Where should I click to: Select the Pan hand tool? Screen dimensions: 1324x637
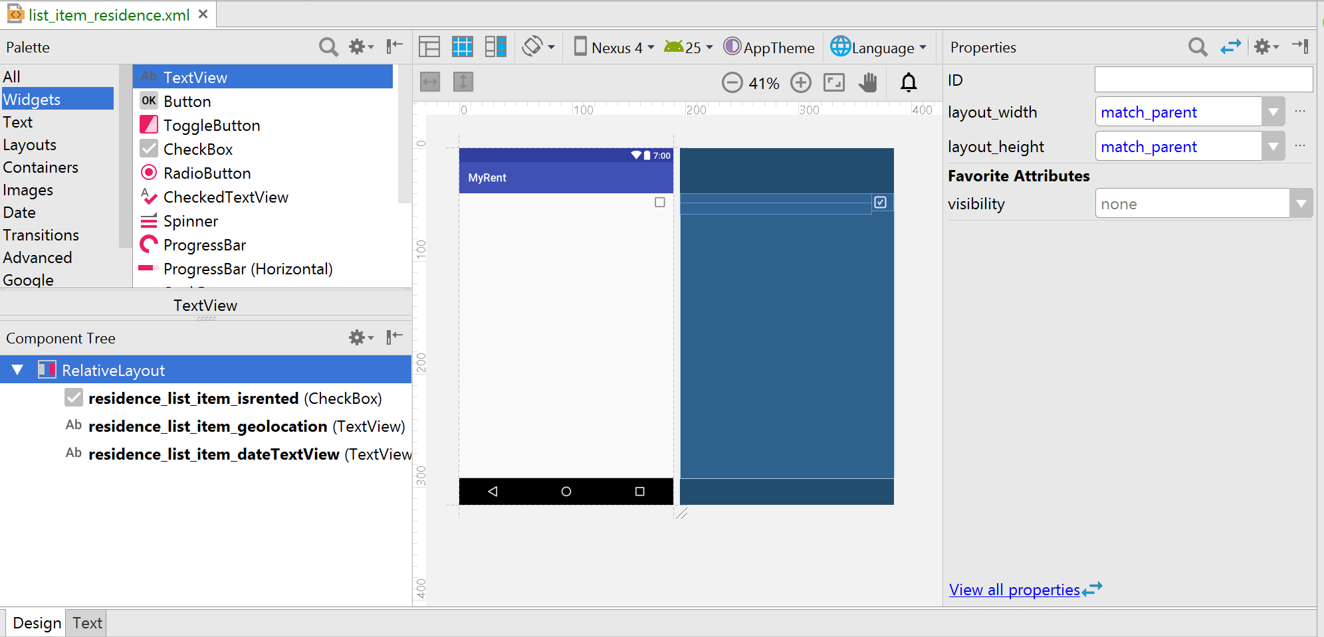(867, 83)
